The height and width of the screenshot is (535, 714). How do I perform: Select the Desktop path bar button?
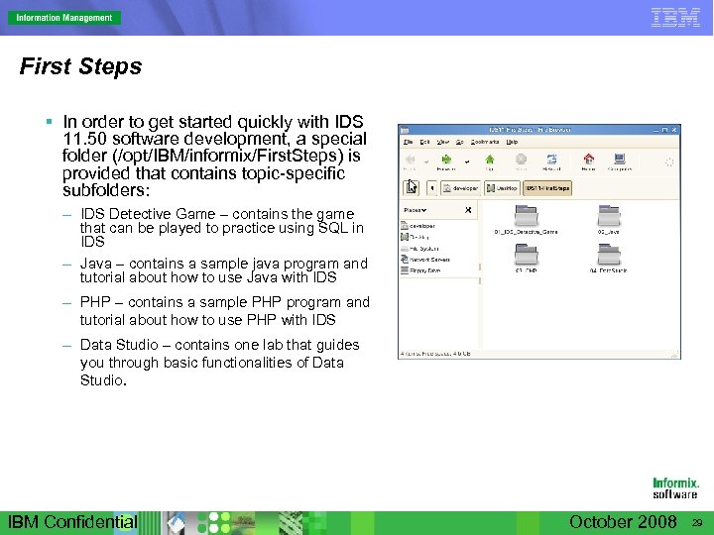pos(502,188)
